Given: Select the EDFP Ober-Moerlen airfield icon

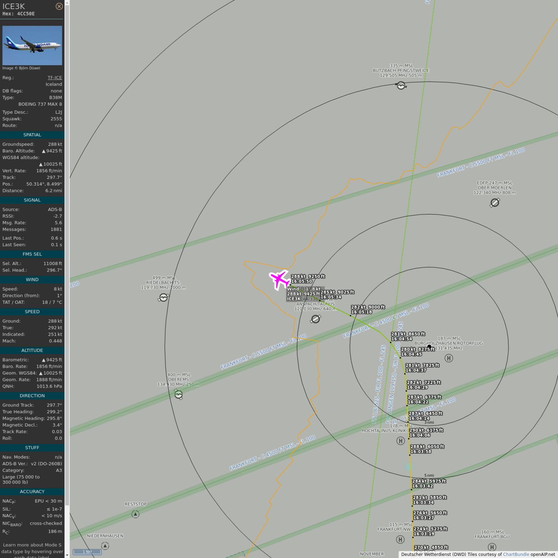Looking at the screenshot, I should [495, 203].
